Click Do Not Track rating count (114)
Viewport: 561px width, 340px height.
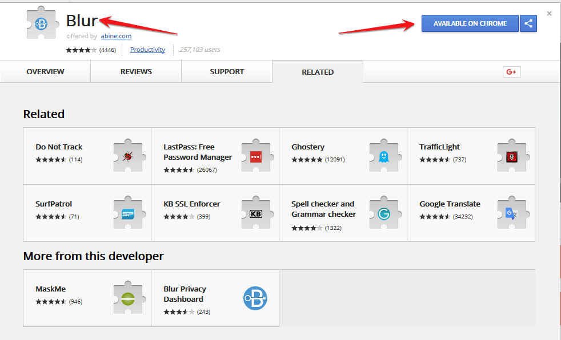(75, 160)
